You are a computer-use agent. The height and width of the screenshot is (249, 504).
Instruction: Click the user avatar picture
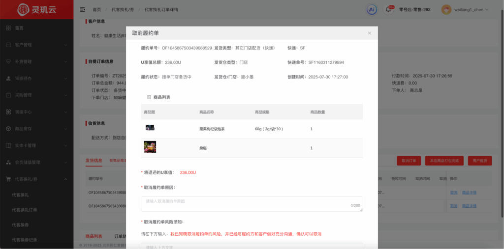[446, 9]
